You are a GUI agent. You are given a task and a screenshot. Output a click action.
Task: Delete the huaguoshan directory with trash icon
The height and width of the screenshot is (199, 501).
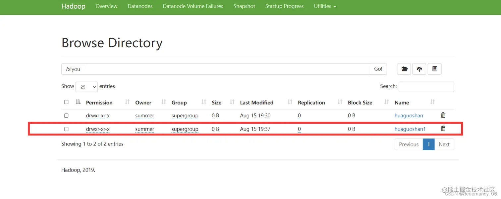[x=443, y=115]
